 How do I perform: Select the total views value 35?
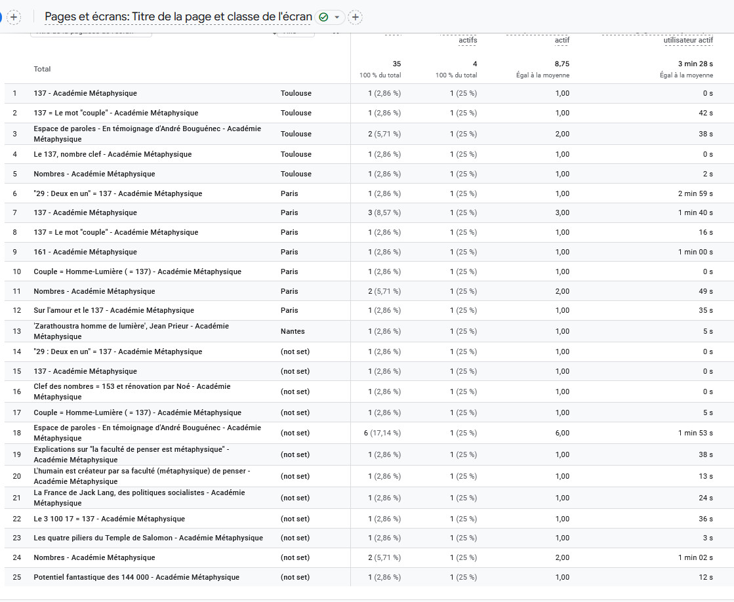[396, 64]
